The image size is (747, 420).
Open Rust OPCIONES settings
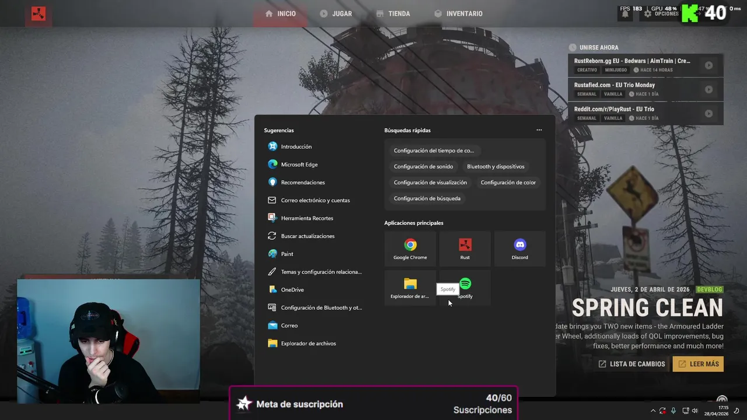pyautogui.click(x=661, y=13)
